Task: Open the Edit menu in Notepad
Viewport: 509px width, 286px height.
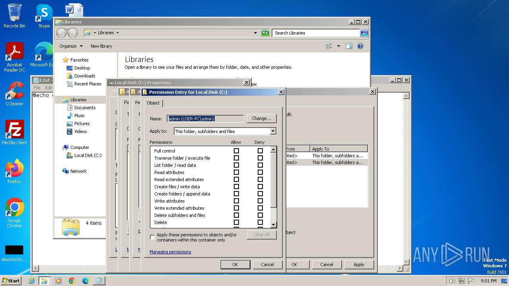Action: [x=49, y=88]
